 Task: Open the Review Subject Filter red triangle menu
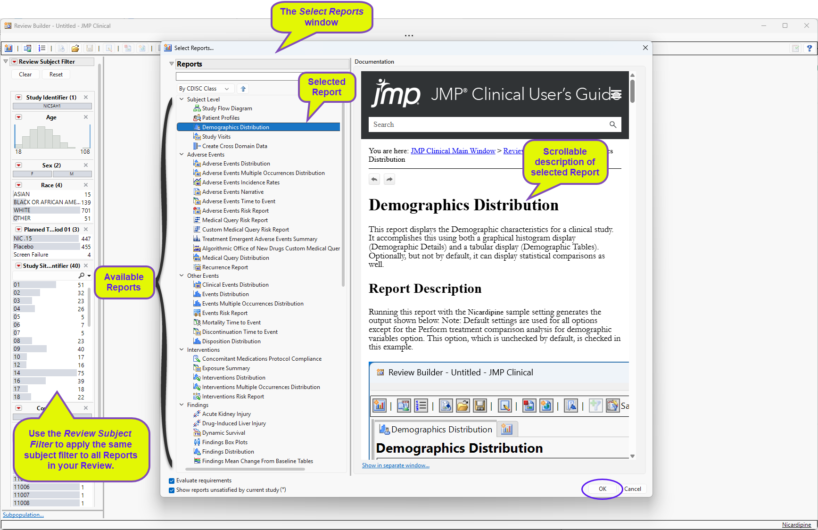pyautogui.click(x=15, y=62)
